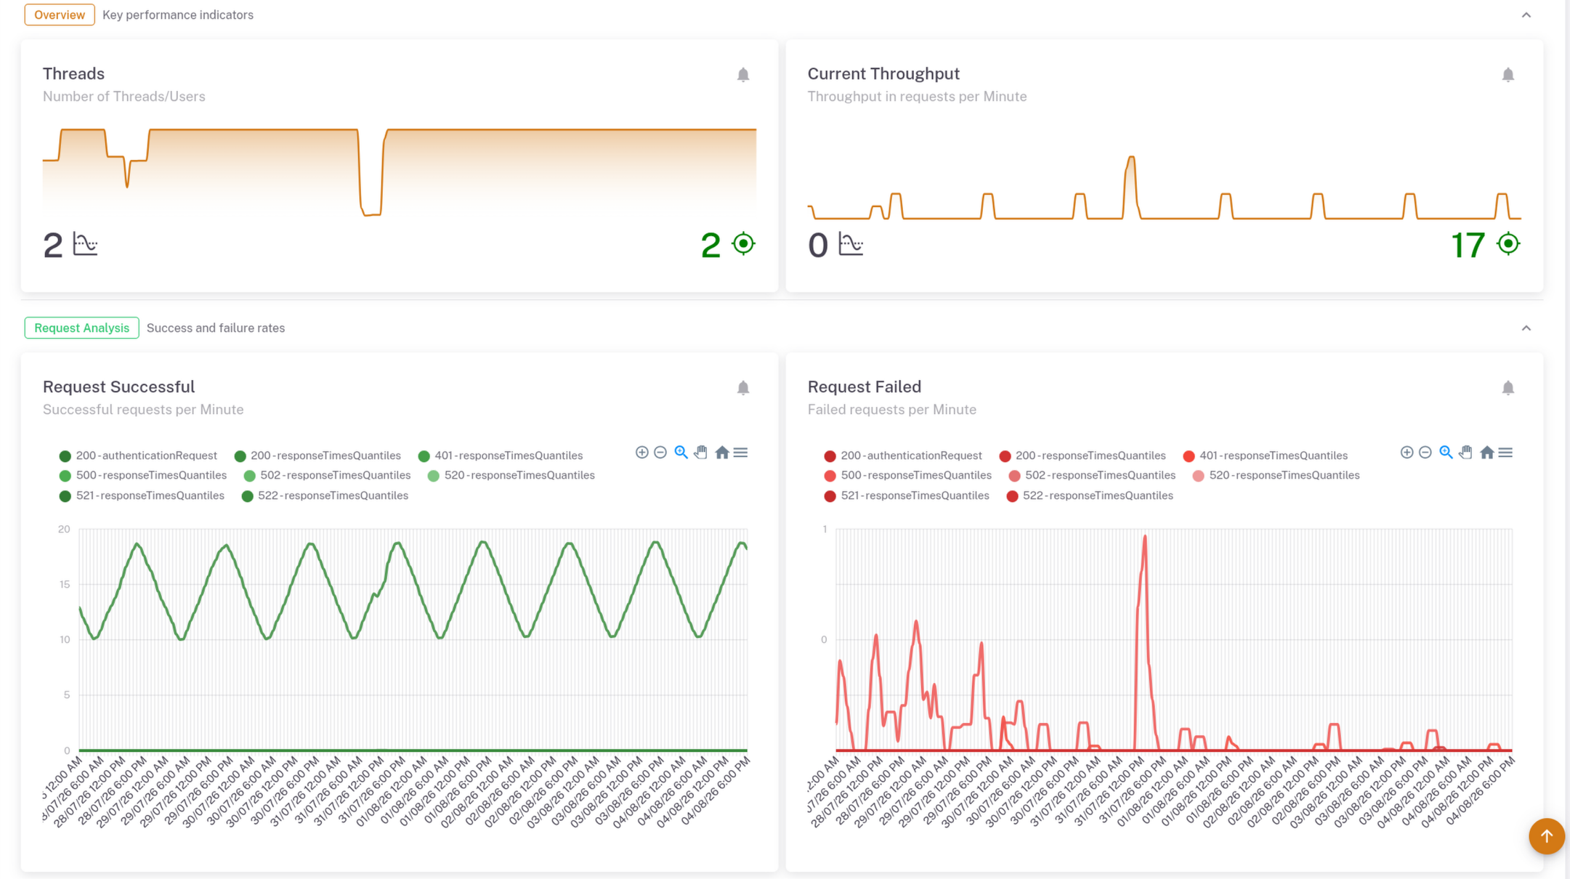Collapse the Overview section with chevron

[1526, 15]
